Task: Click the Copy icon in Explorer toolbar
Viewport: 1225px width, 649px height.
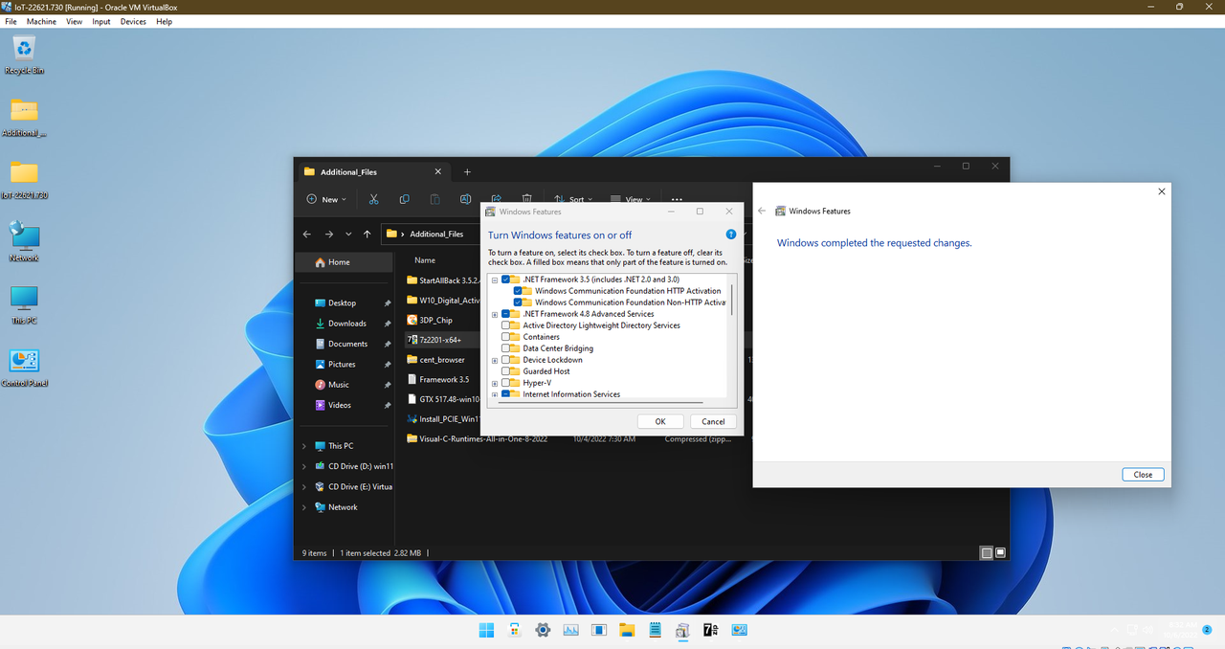Action: (x=404, y=199)
